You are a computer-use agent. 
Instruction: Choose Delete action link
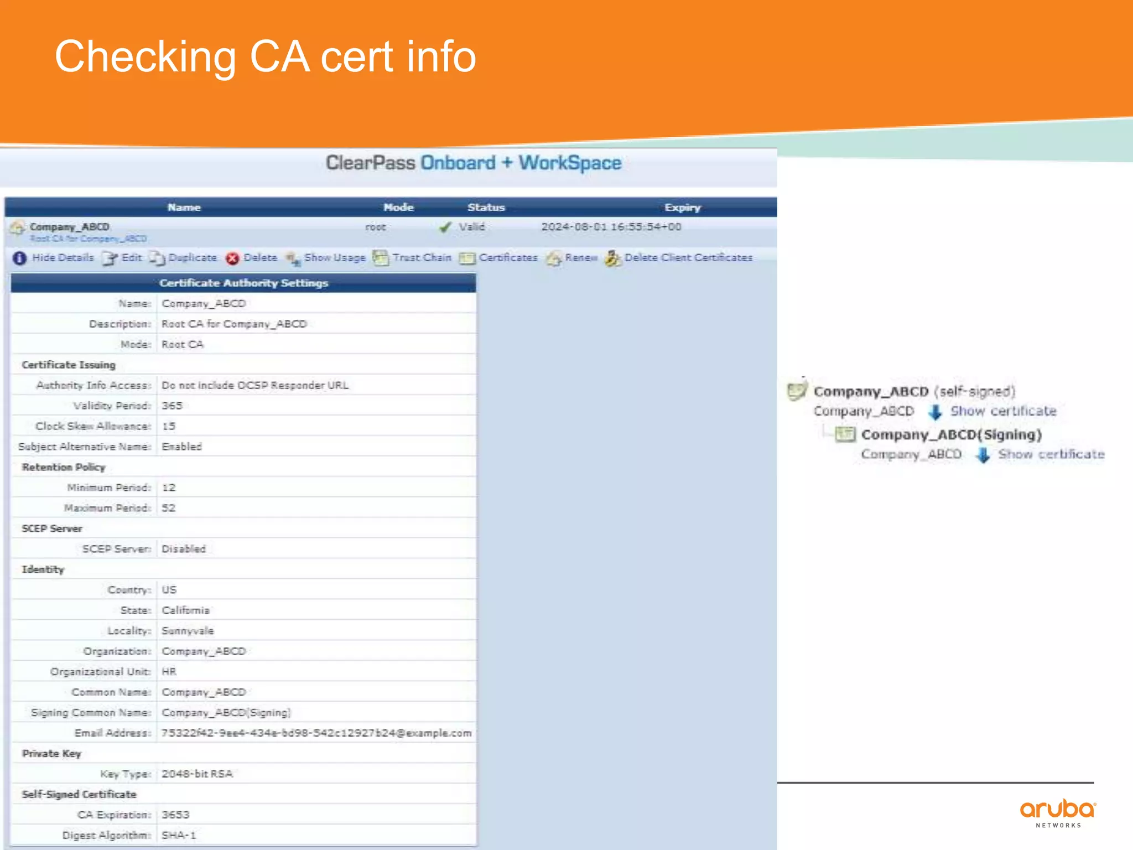(x=261, y=258)
